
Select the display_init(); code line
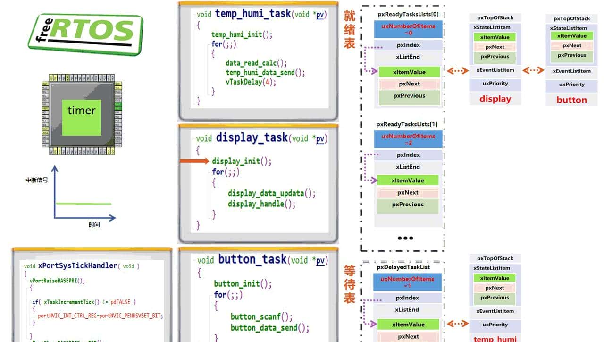pyautogui.click(x=242, y=161)
